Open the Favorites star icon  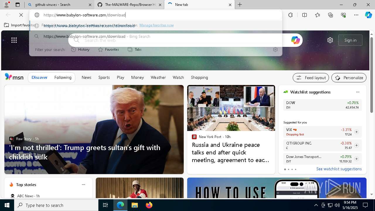(318, 15)
